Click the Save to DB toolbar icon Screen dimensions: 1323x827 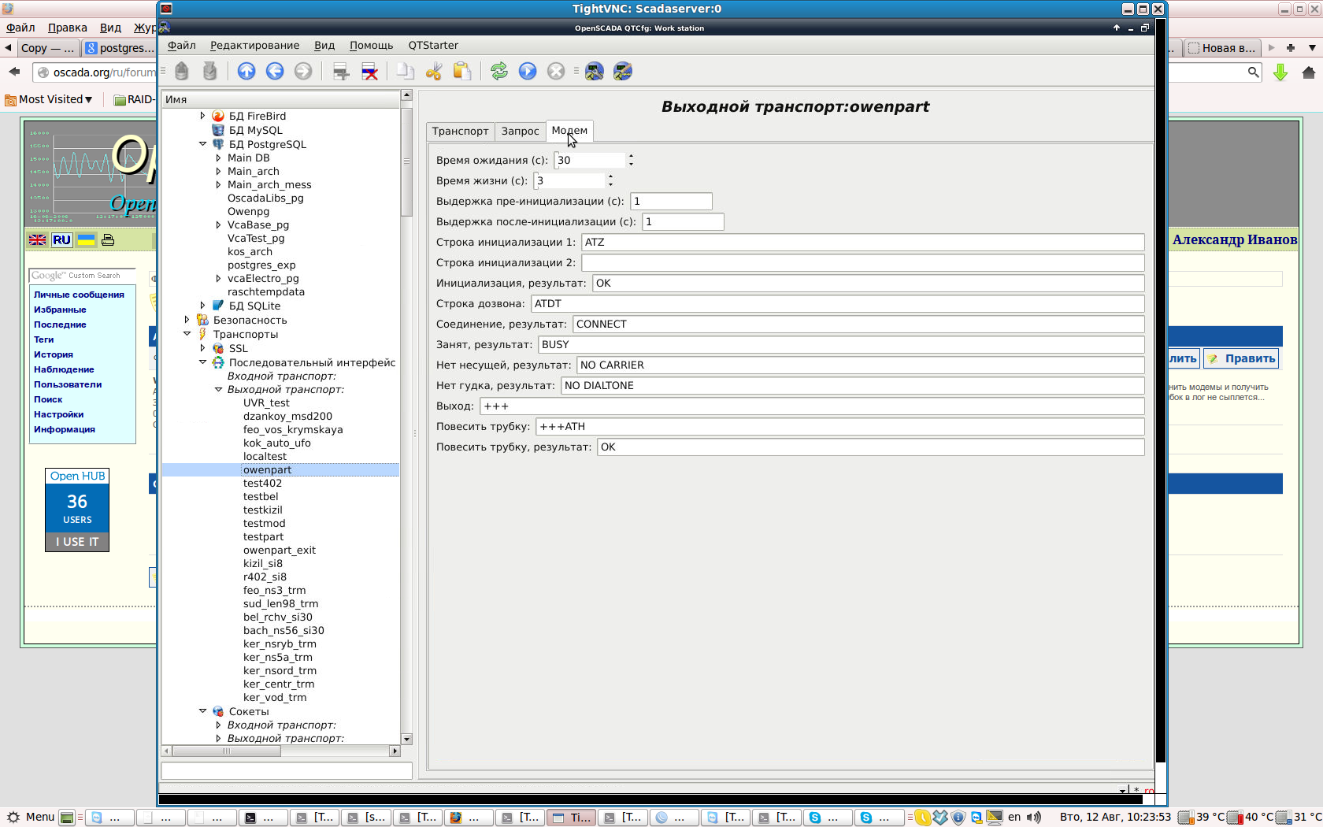(209, 72)
